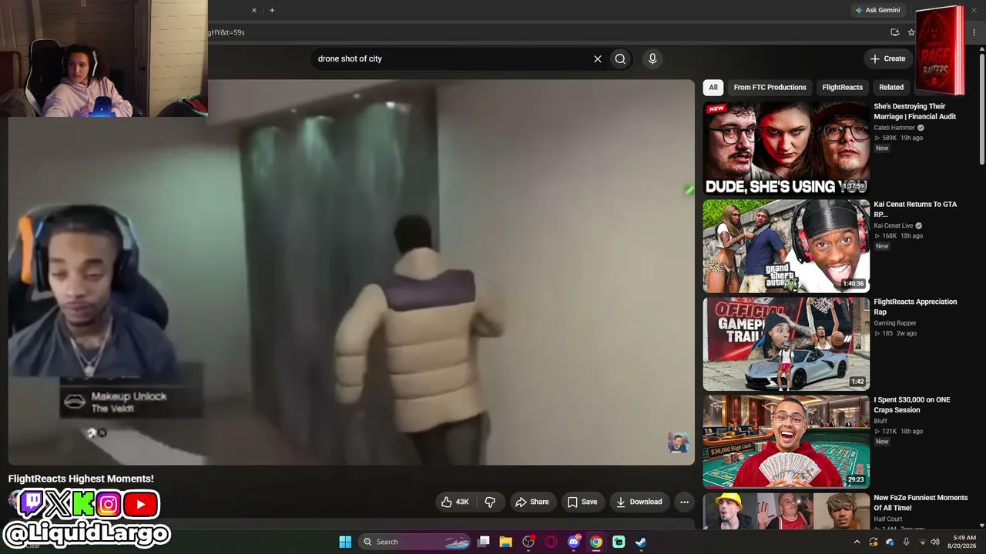This screenshot has width=986, height=554.
Task: Click the install app icon in address bar
Action: (894, 32)
